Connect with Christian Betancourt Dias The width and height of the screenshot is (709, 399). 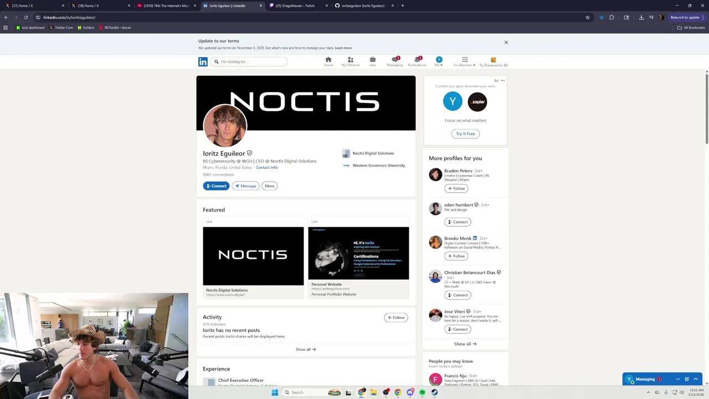458,295
